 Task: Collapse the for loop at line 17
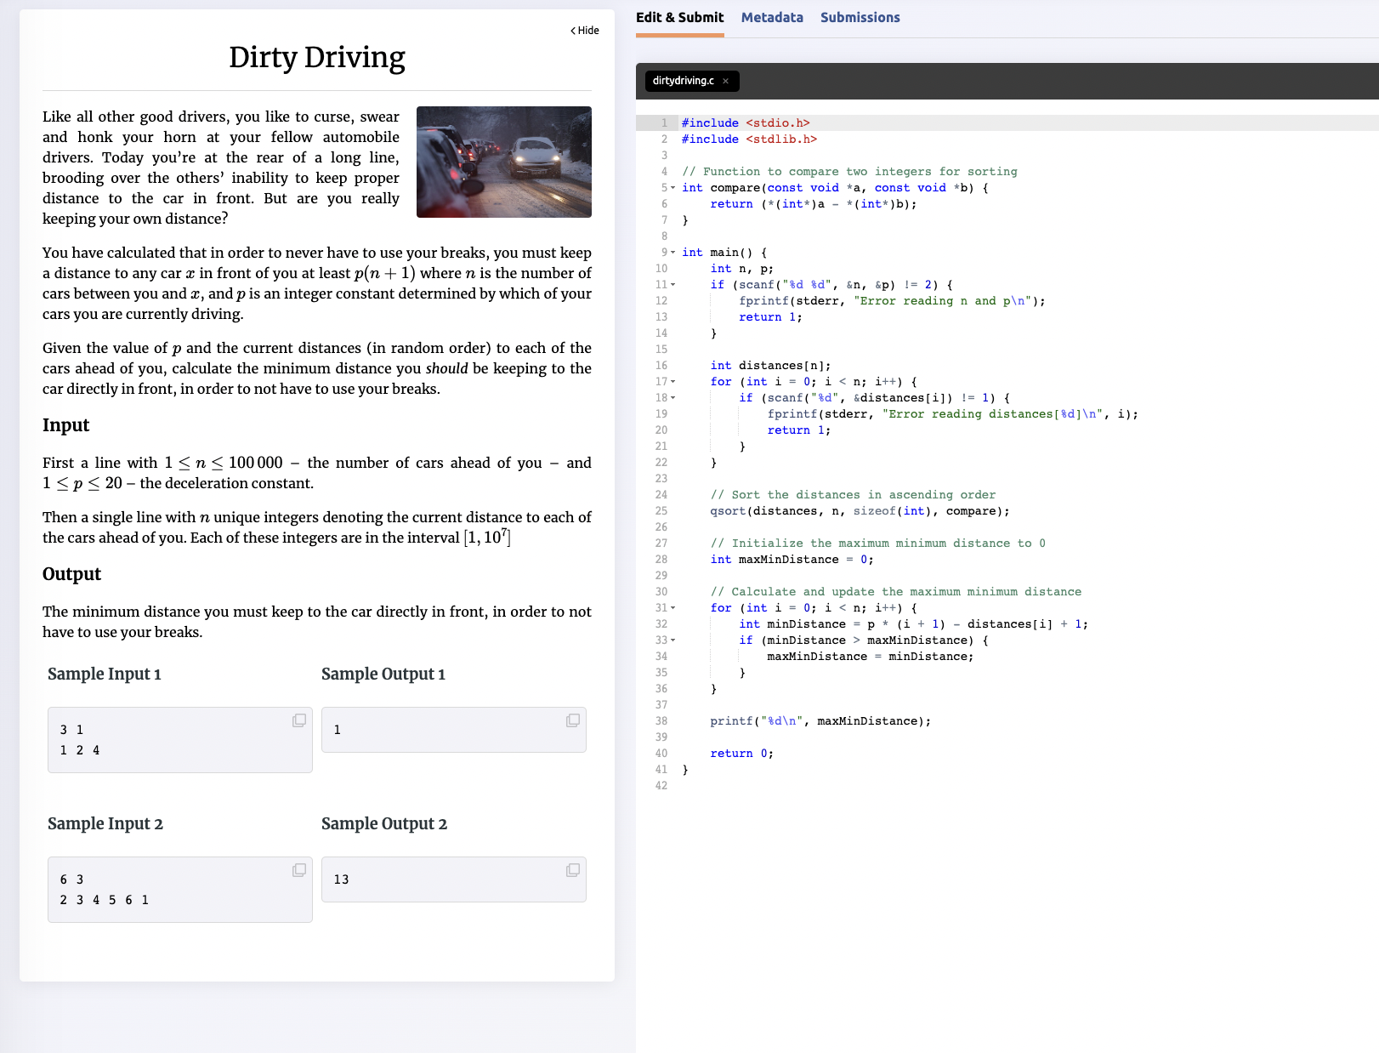673,381
